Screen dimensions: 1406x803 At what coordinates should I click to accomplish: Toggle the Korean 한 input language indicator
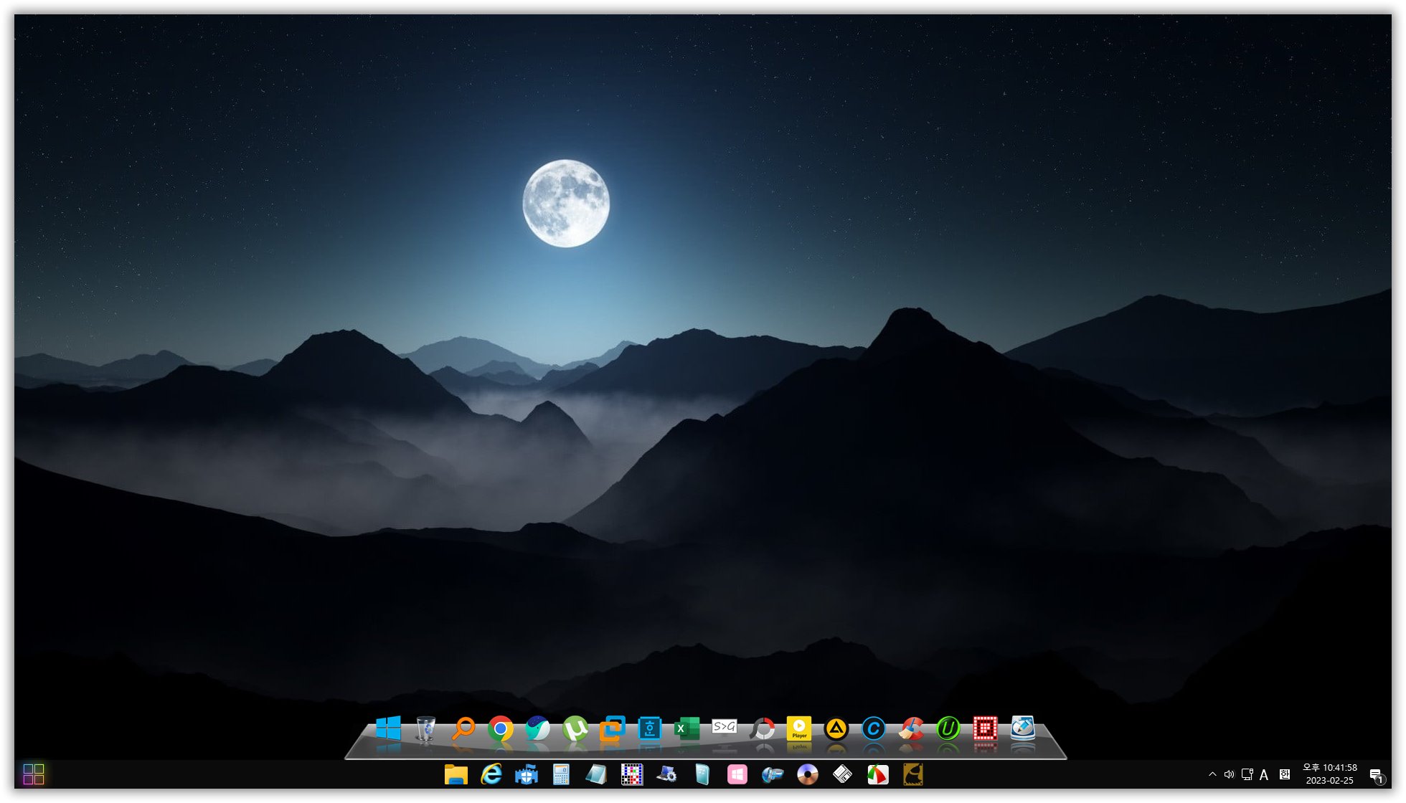1285,774
